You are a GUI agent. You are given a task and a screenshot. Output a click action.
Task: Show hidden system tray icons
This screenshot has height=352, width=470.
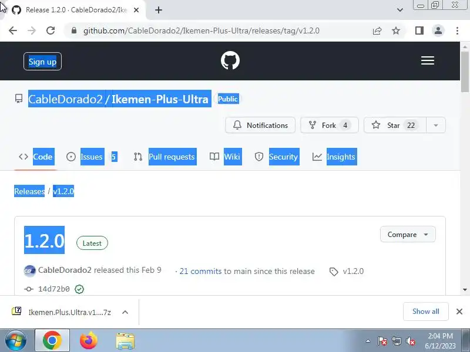tap(368, 341)
